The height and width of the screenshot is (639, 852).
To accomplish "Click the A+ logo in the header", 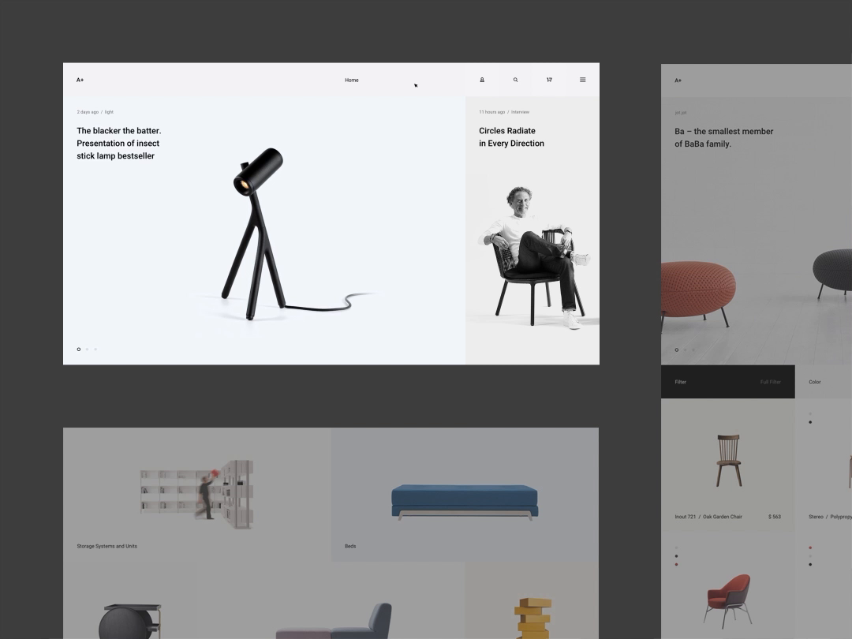I will pyautogui.click(x=80, y=80).
